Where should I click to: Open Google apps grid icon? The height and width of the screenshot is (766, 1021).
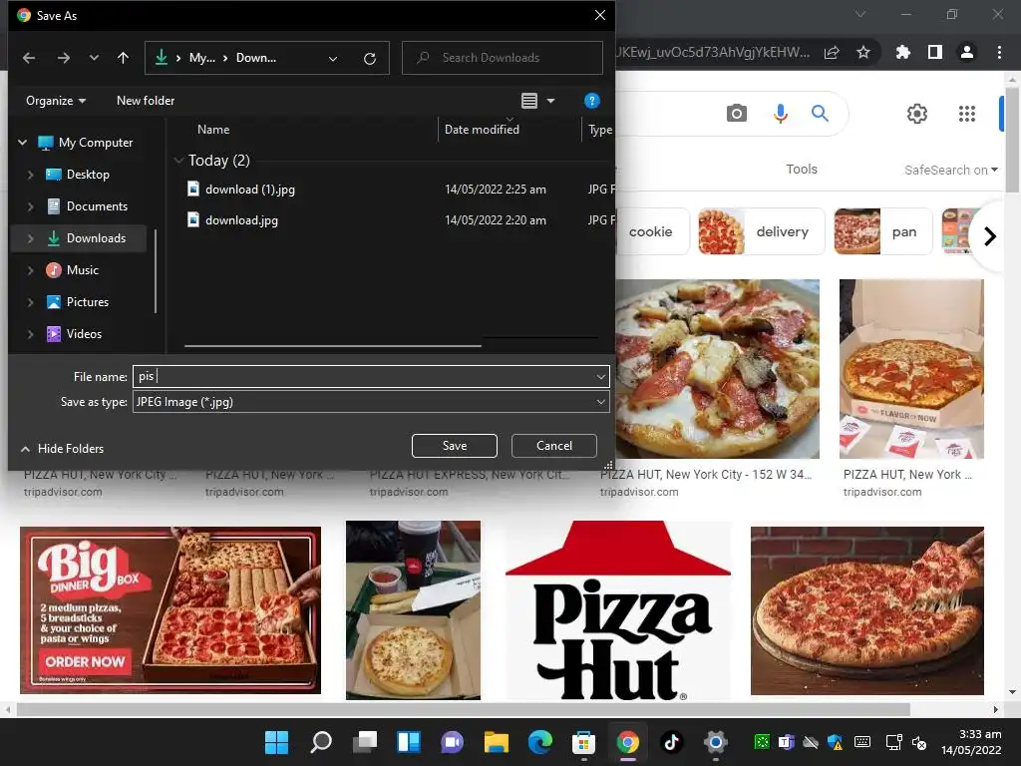[967, 114]
